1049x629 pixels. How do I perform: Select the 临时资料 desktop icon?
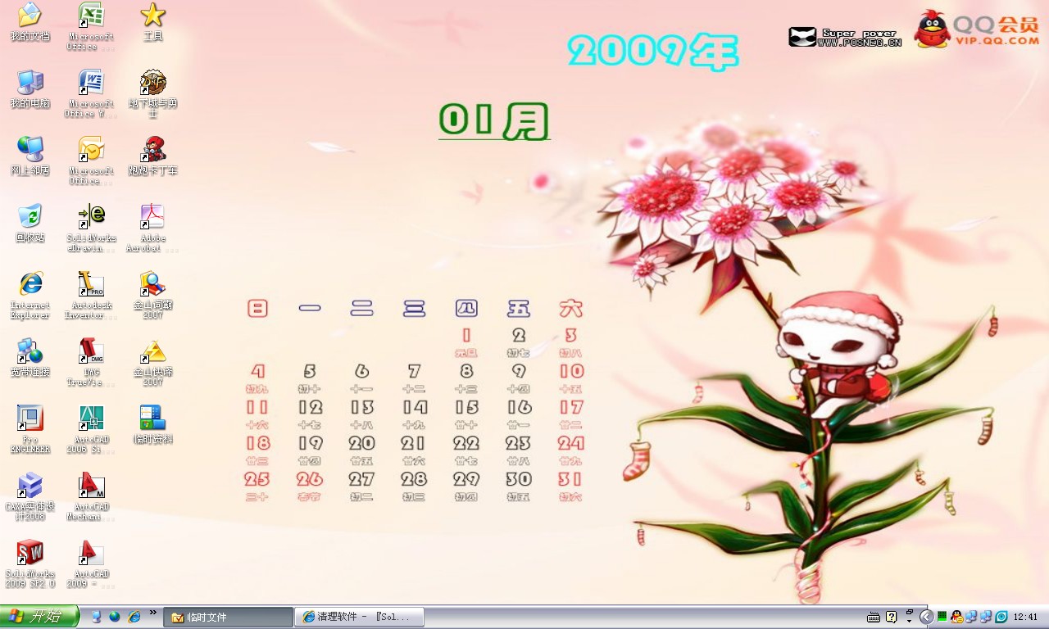152,425
